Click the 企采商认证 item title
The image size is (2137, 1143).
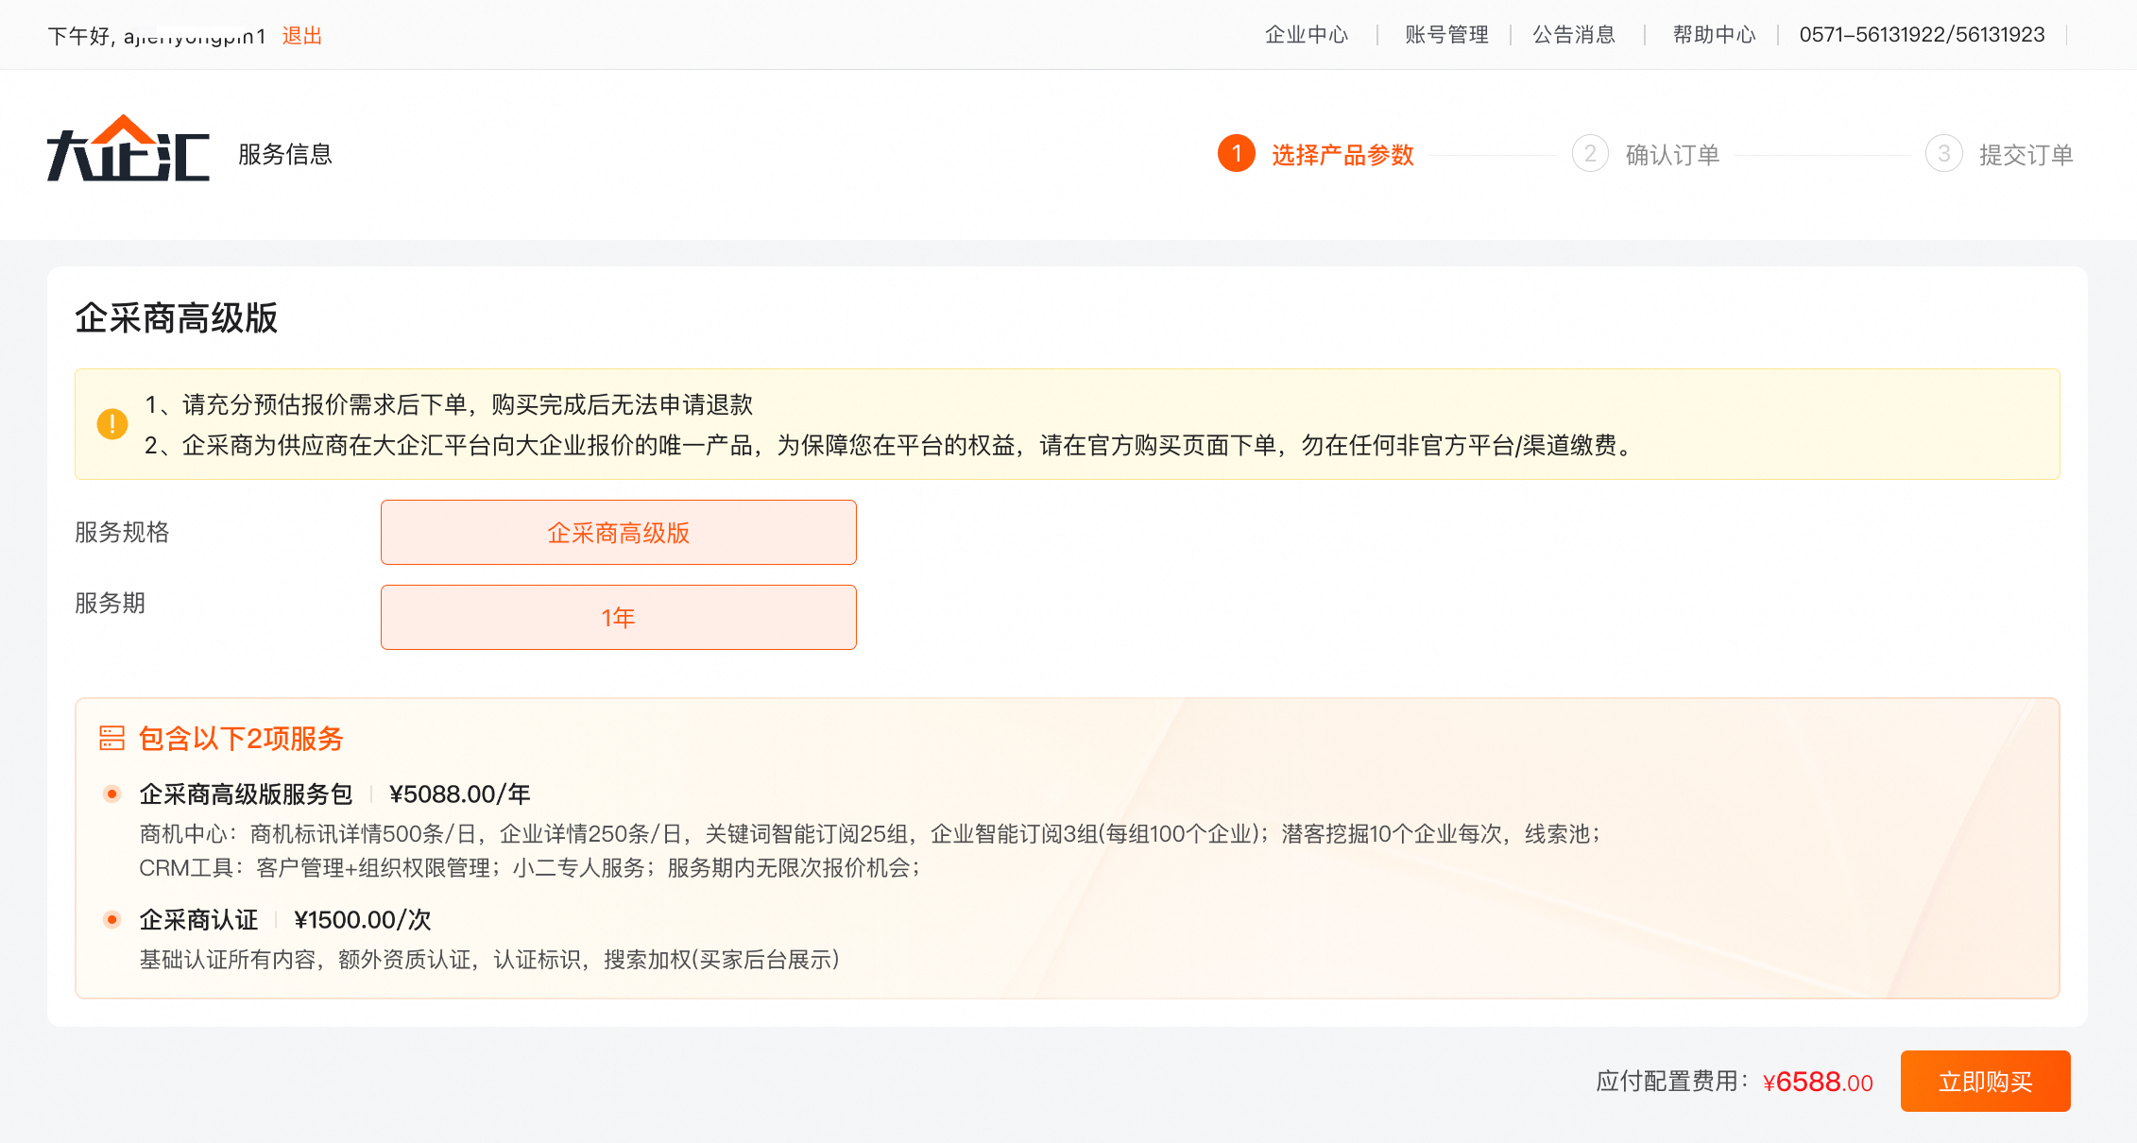[198, 920]
